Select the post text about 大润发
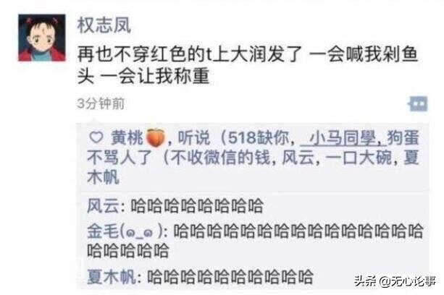This screenshot has width=444, height=295. pyautogui.click(x=248, y=65)
